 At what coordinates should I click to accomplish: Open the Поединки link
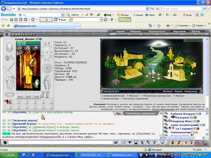point(189,34)
